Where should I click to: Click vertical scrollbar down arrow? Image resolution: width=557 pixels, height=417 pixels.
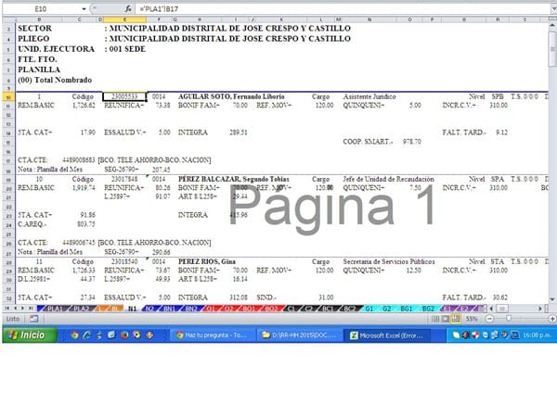click(552, 299)
